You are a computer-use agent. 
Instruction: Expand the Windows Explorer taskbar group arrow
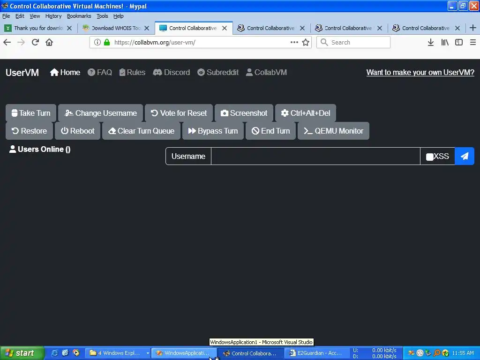(148, 353)
